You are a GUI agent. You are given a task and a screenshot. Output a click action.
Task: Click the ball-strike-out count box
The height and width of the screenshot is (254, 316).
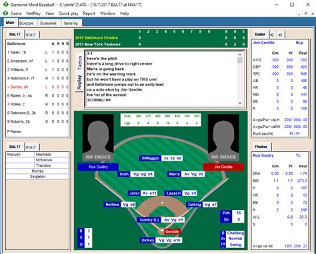coord(85,237)
